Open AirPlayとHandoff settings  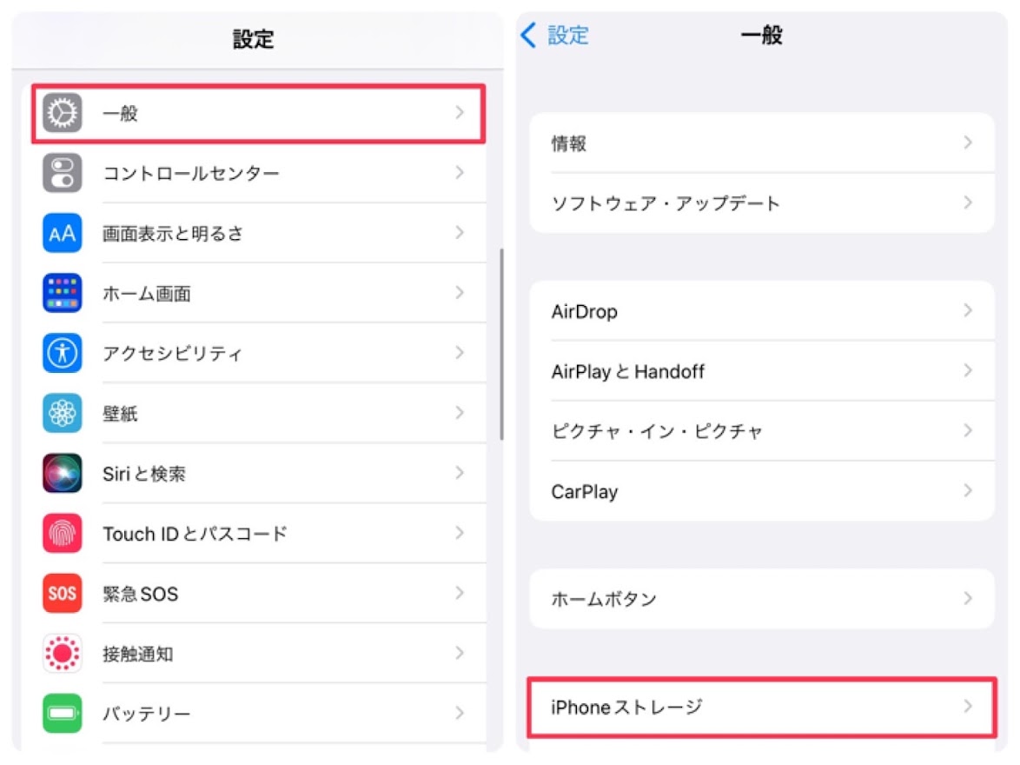762,371
